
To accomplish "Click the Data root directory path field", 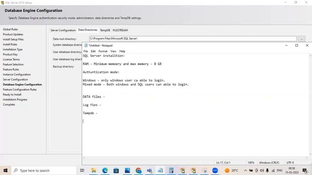I will tap(193, 38).
